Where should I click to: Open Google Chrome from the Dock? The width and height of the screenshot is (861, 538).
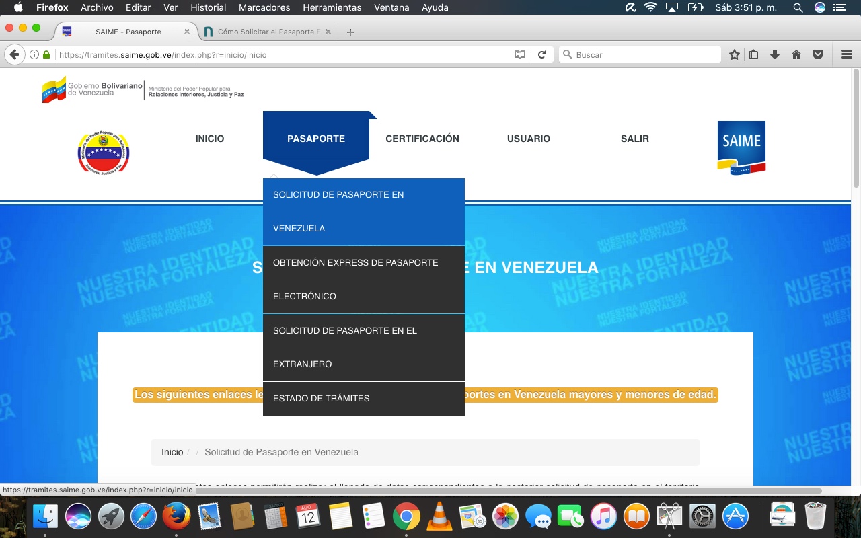point(406,516)
